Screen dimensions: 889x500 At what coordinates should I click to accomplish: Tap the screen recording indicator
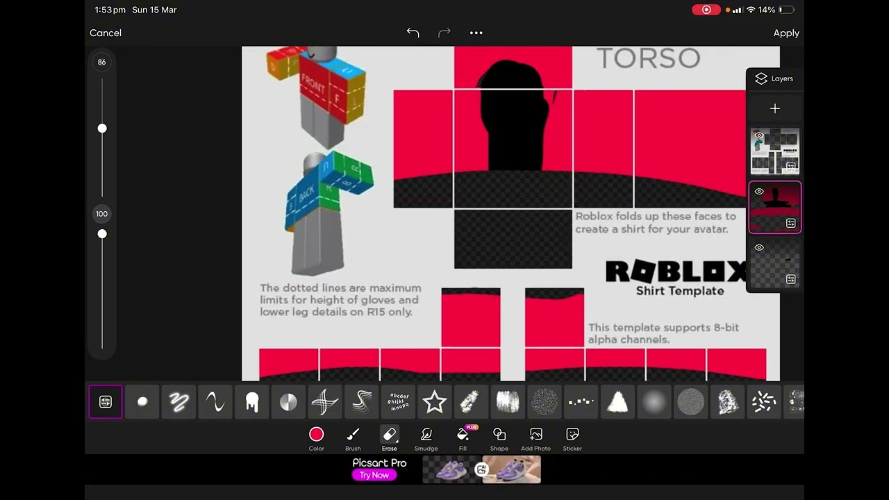pos(706,10)
